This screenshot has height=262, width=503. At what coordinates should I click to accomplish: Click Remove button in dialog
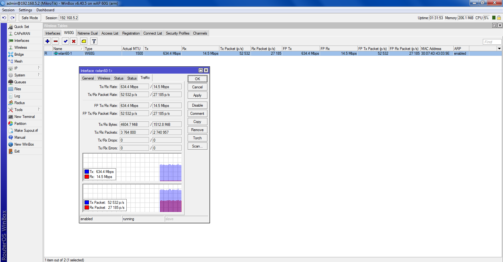197,130
